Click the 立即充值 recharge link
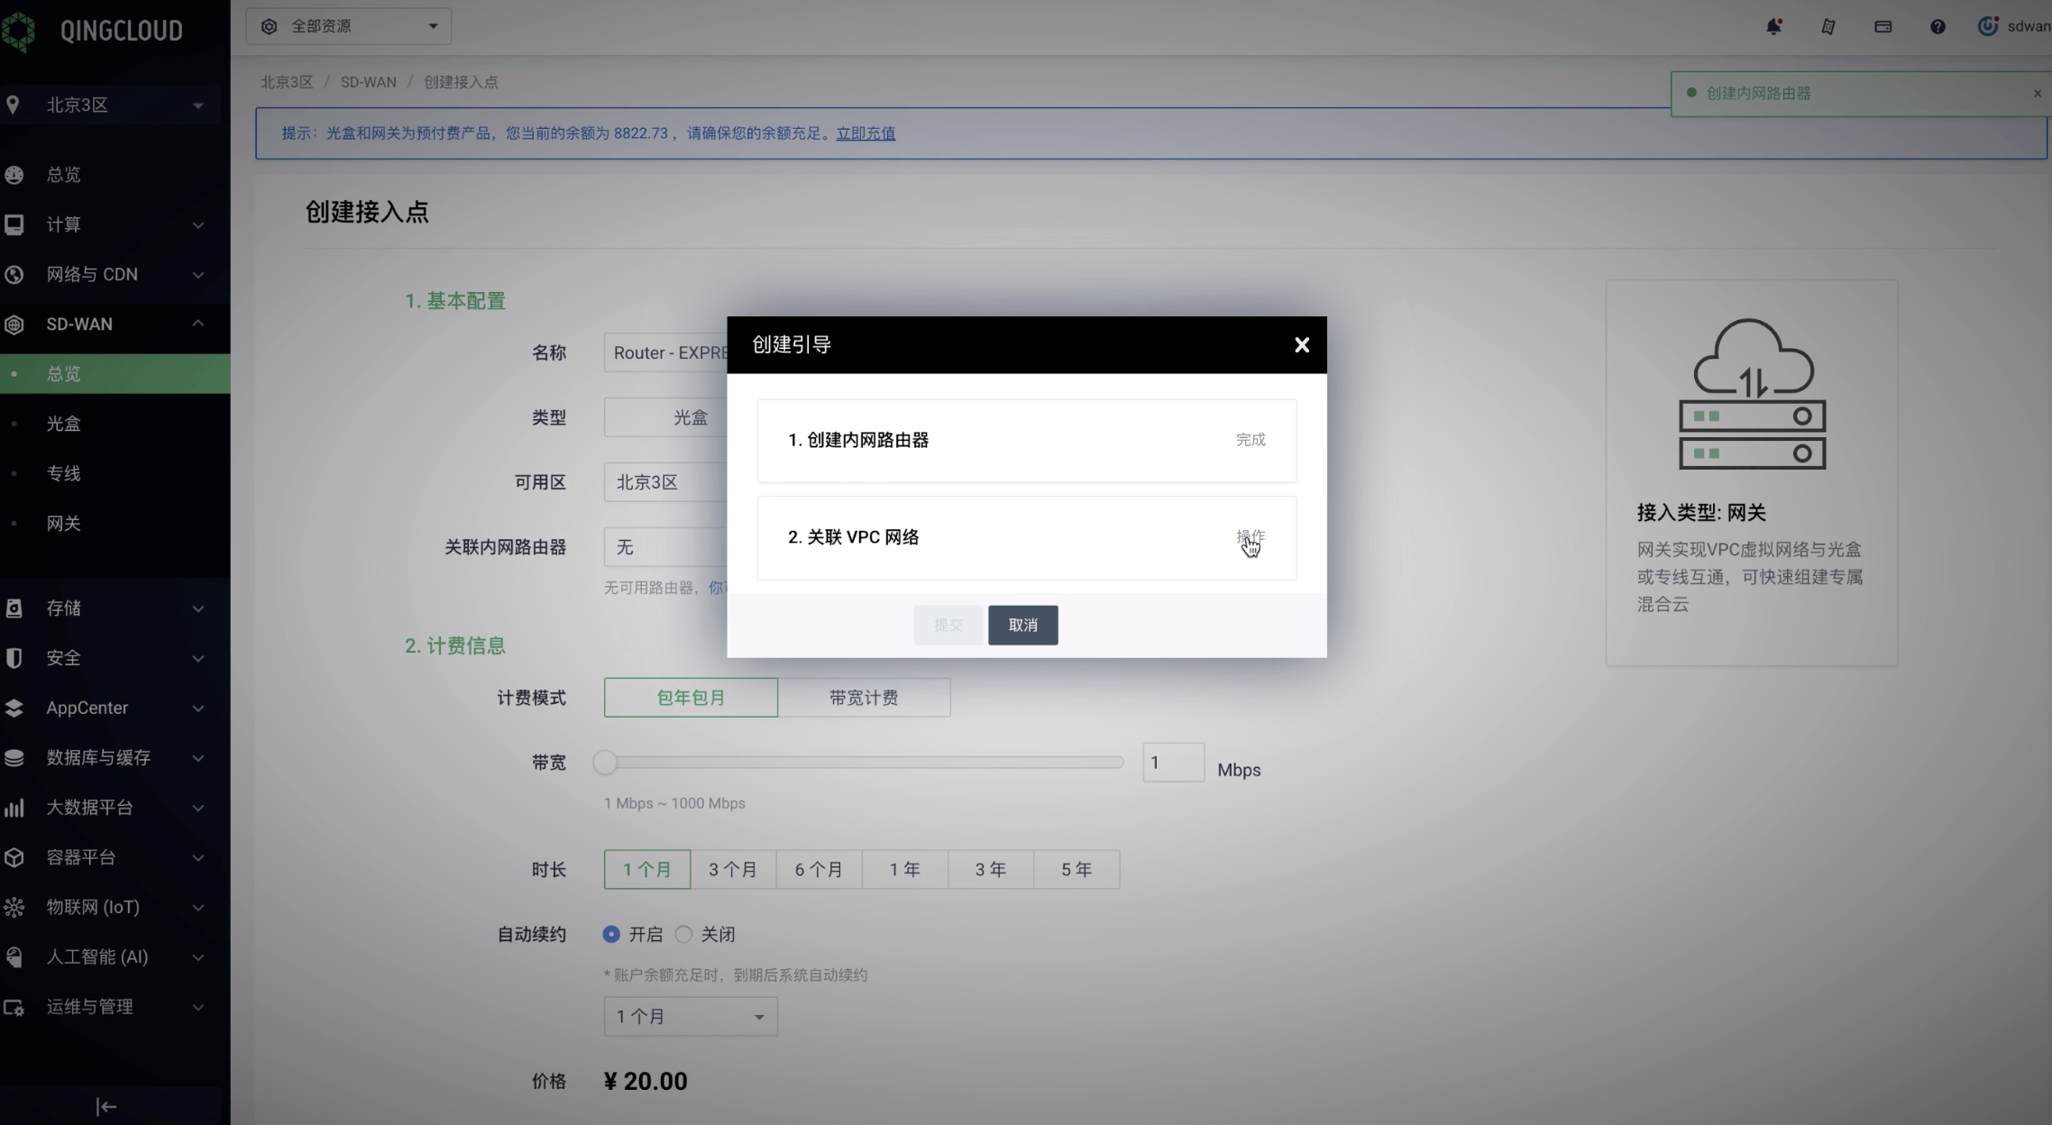This screenshot has width=2052, height=1125. coord(866,133)
